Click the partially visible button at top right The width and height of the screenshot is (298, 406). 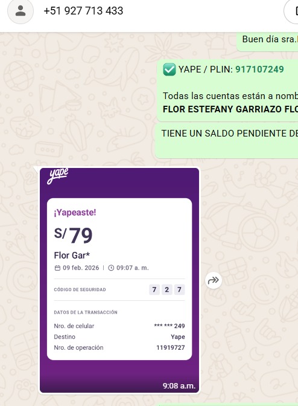291,11
